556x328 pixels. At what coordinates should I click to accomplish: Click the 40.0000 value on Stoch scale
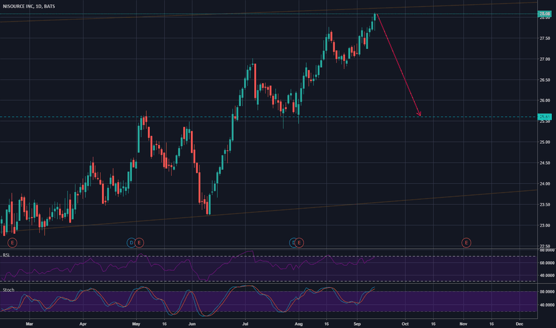coord(547,305)
